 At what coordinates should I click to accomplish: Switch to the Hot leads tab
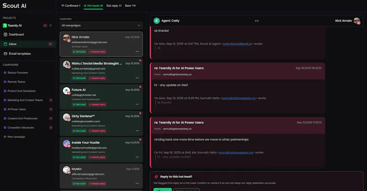94,5
